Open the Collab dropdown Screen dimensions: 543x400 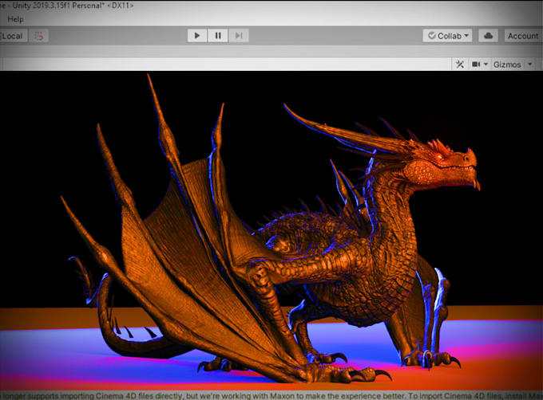pyautogui.click(x=447, y=36)
